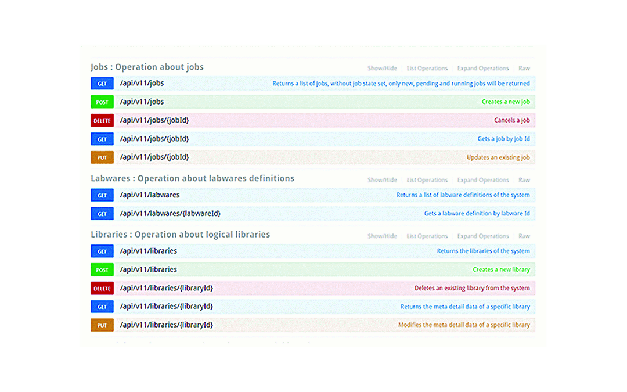Open the /api/v11/labwares/{labwareId} path link
The width and height of the screenshot is (627, 392).
170,214
